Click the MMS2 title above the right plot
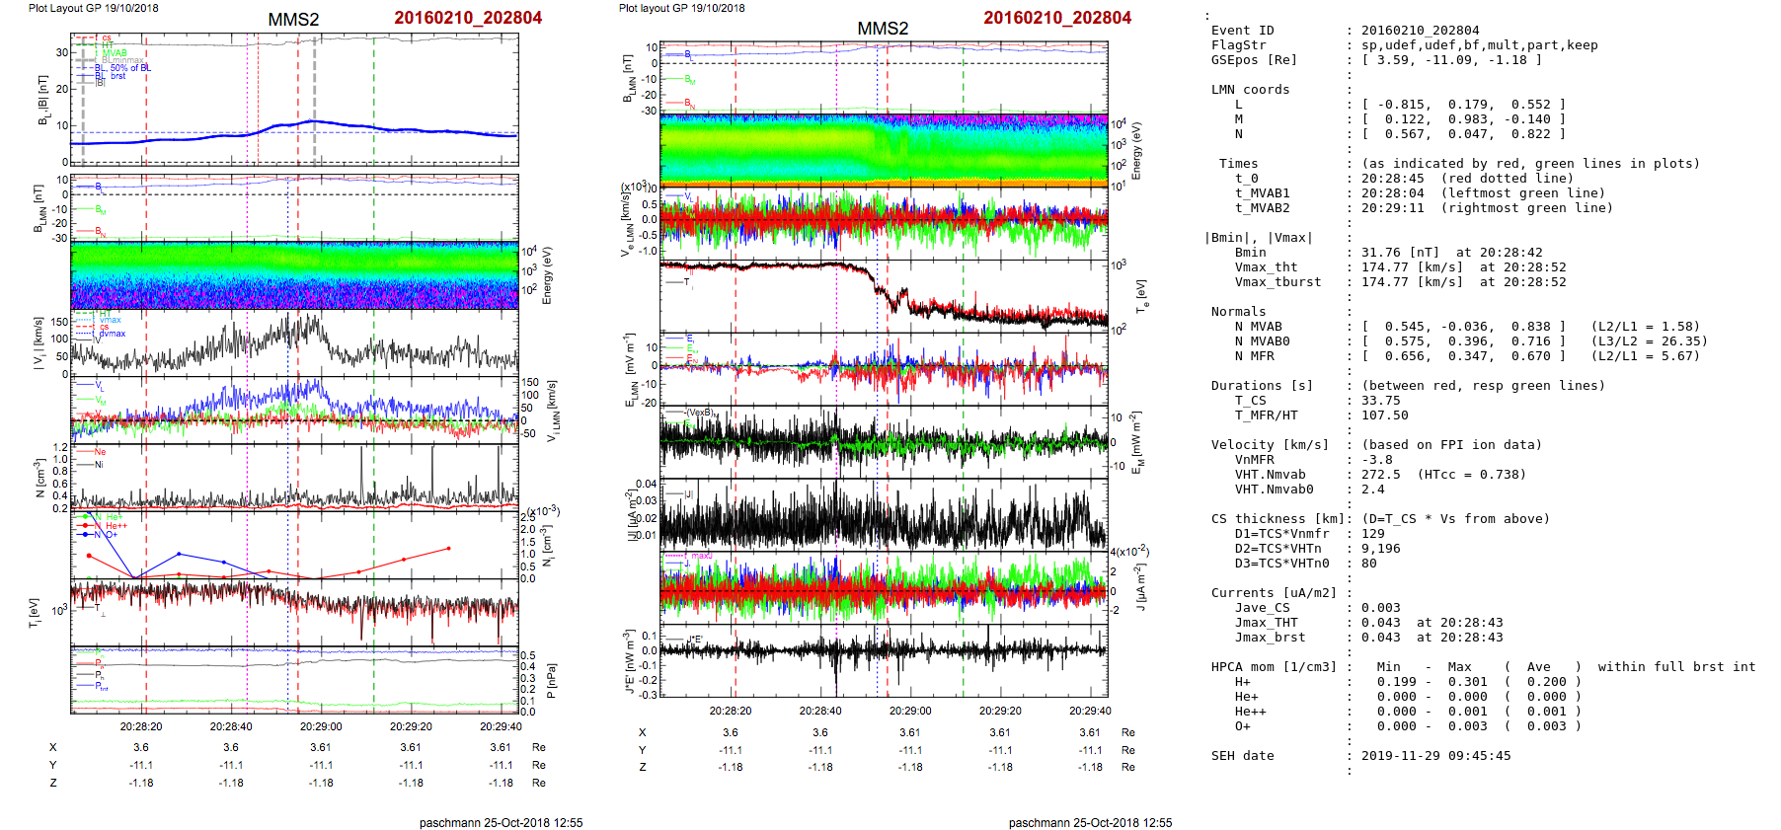1781x830 pixels. point(883,28)
